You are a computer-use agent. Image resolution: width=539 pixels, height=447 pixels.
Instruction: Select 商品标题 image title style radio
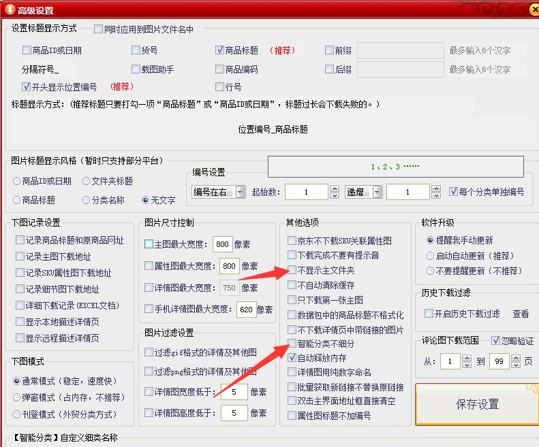[x=16, y=200]
